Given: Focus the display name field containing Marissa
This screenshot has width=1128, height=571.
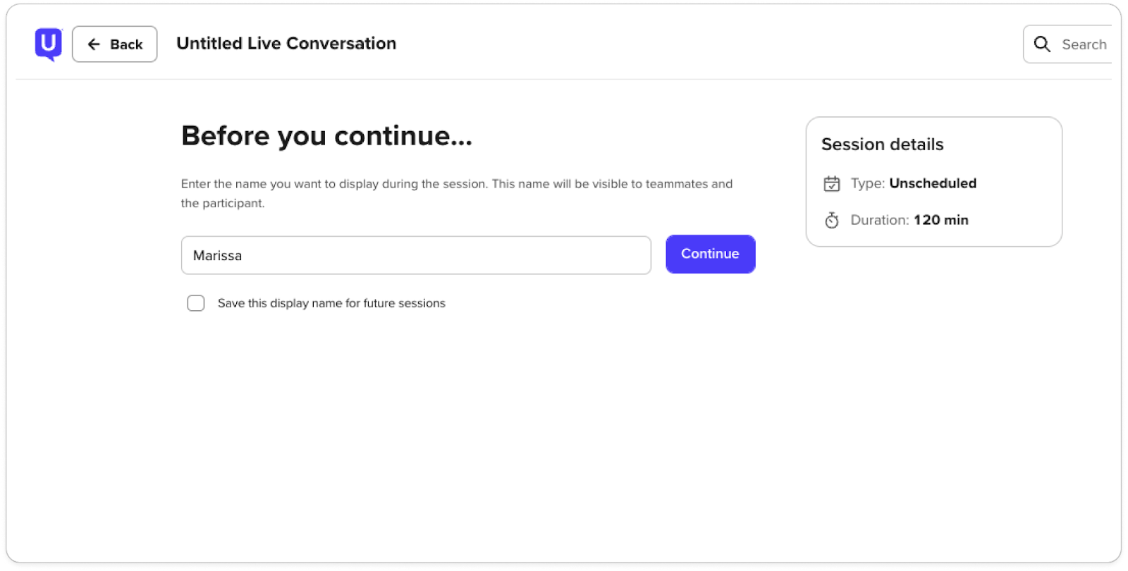Looking at the screenshot, I should click(416, 255).
